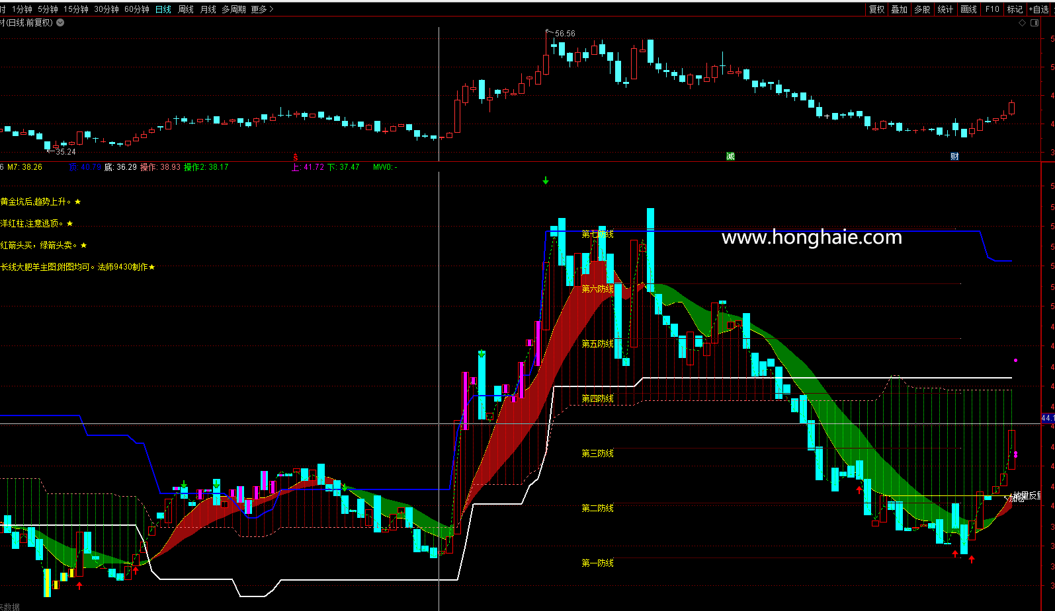Switch to the 周线 weekly period
This screenshot has width=1055, height=611.
coord(186,9)
